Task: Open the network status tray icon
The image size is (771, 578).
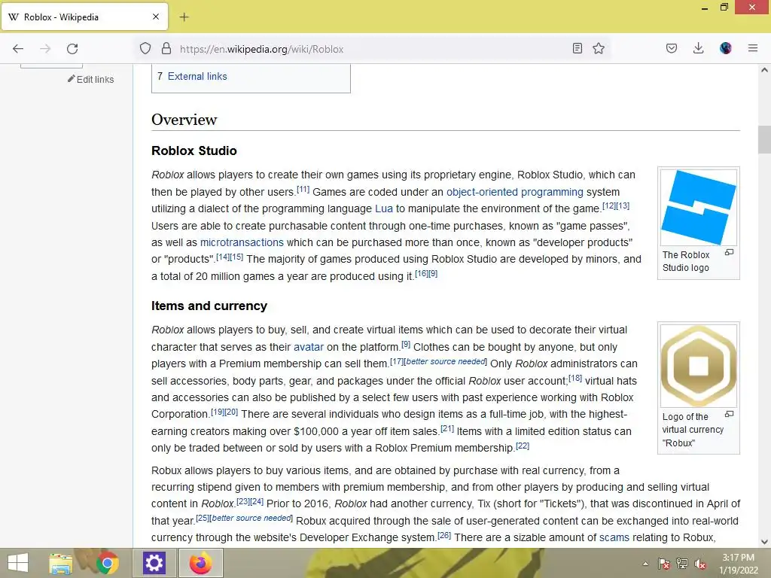Action: point(682,564)
